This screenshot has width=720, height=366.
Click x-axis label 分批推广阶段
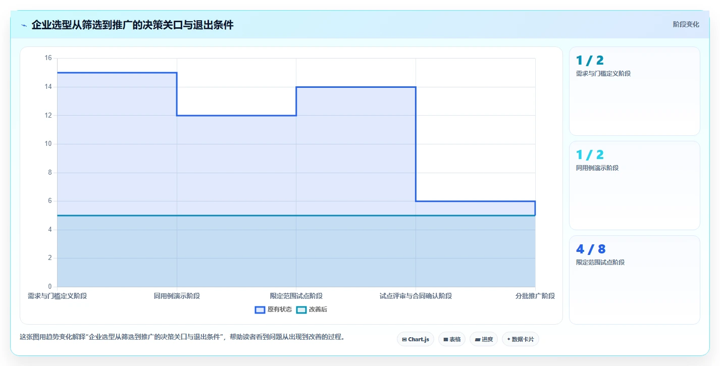(535, 296)
